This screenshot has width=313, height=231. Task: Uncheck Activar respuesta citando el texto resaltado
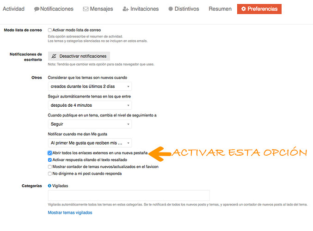pos(50,160)
